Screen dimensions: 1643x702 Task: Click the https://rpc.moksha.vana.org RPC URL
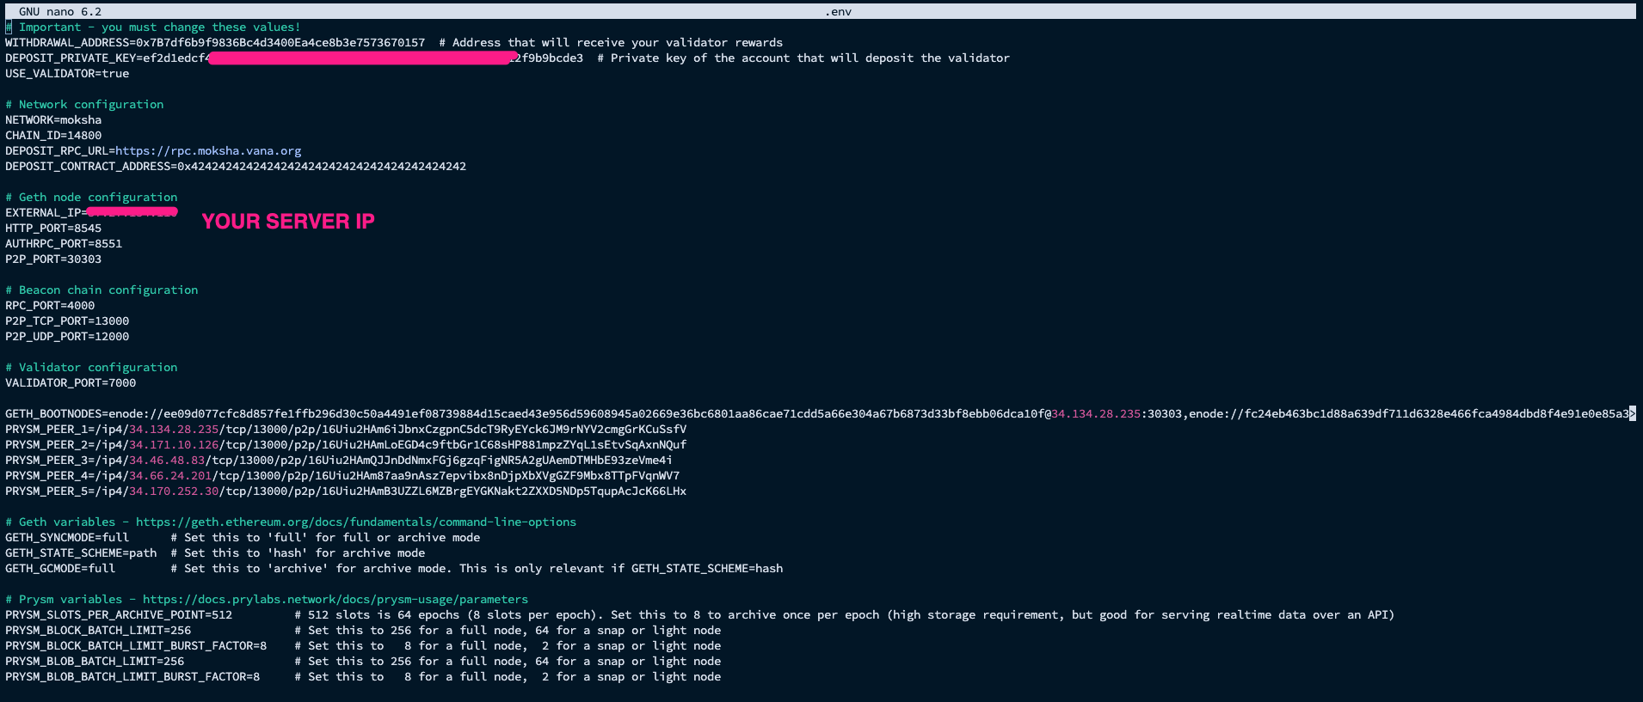[x=208, y=151]
